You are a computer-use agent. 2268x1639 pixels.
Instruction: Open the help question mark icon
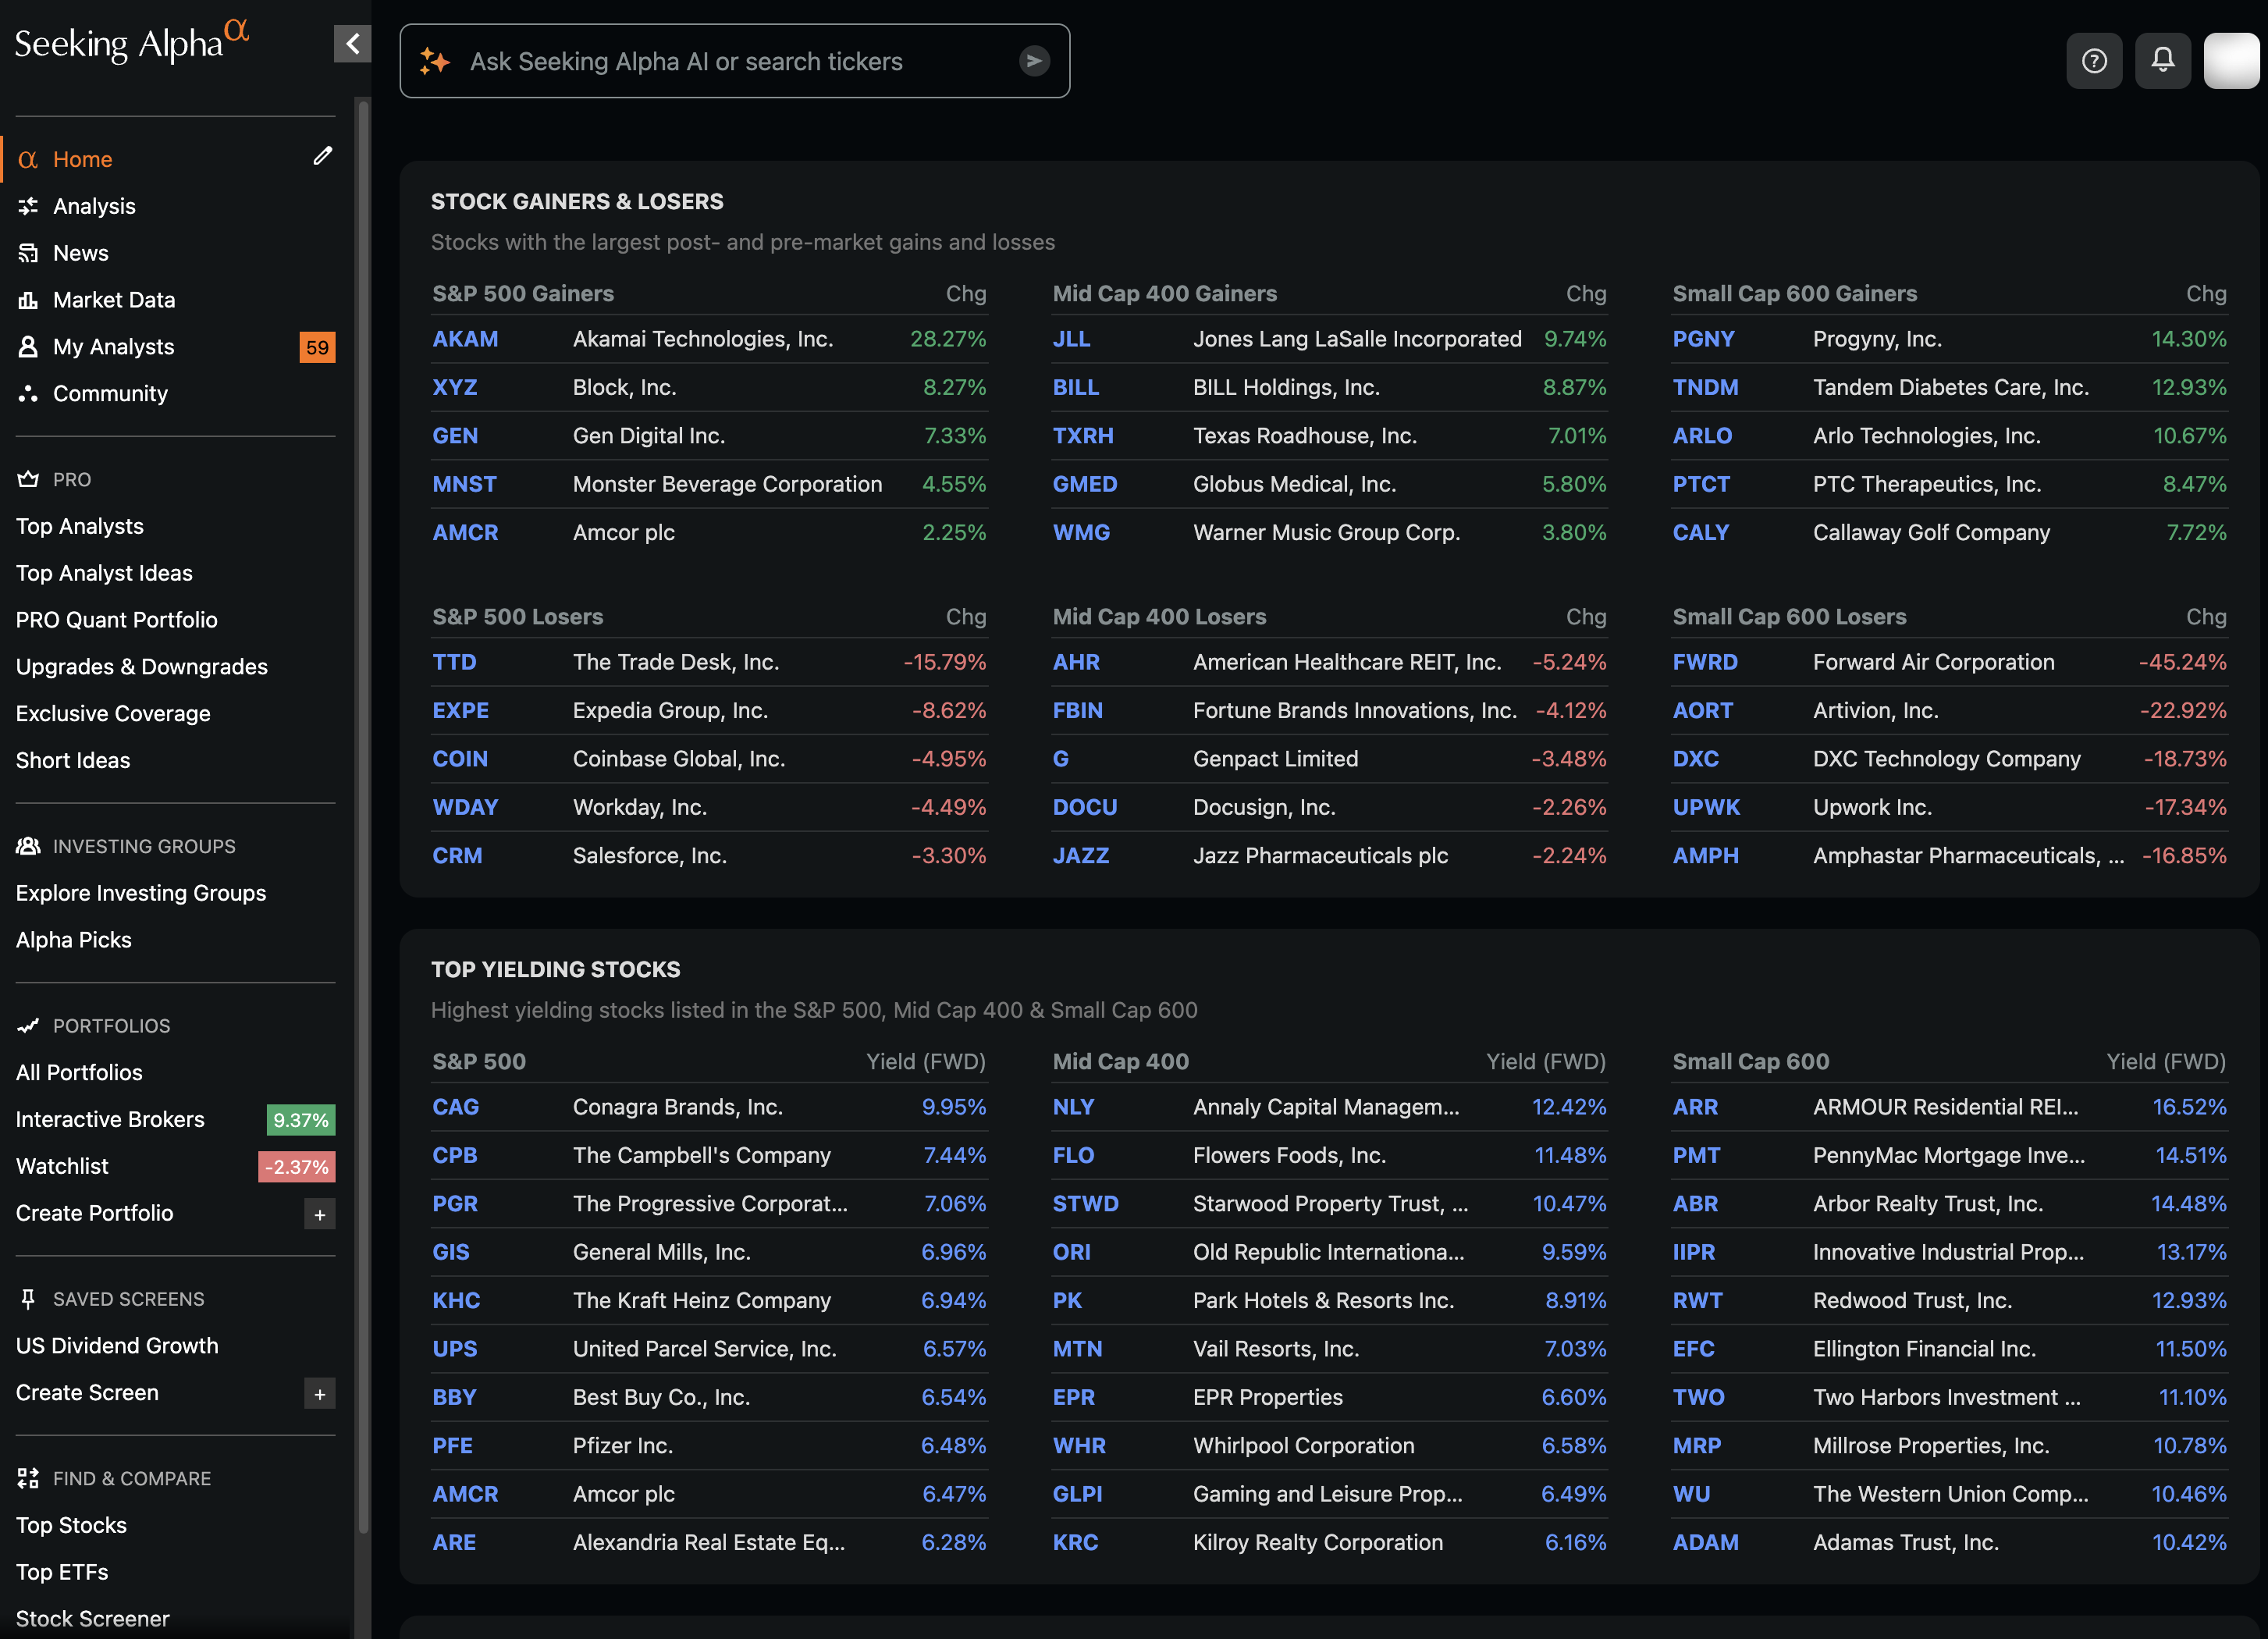coord(2094,61)
